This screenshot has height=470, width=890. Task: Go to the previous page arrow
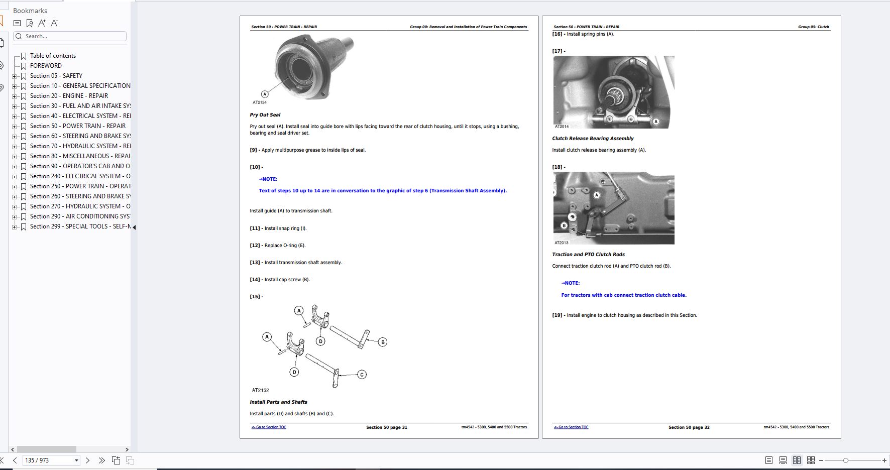click(x=15, y=460)
